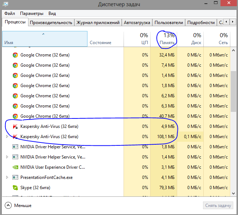Click the Task Manager icon in title bar
Viewport: 238px width, 215px height.
point(5,4)
